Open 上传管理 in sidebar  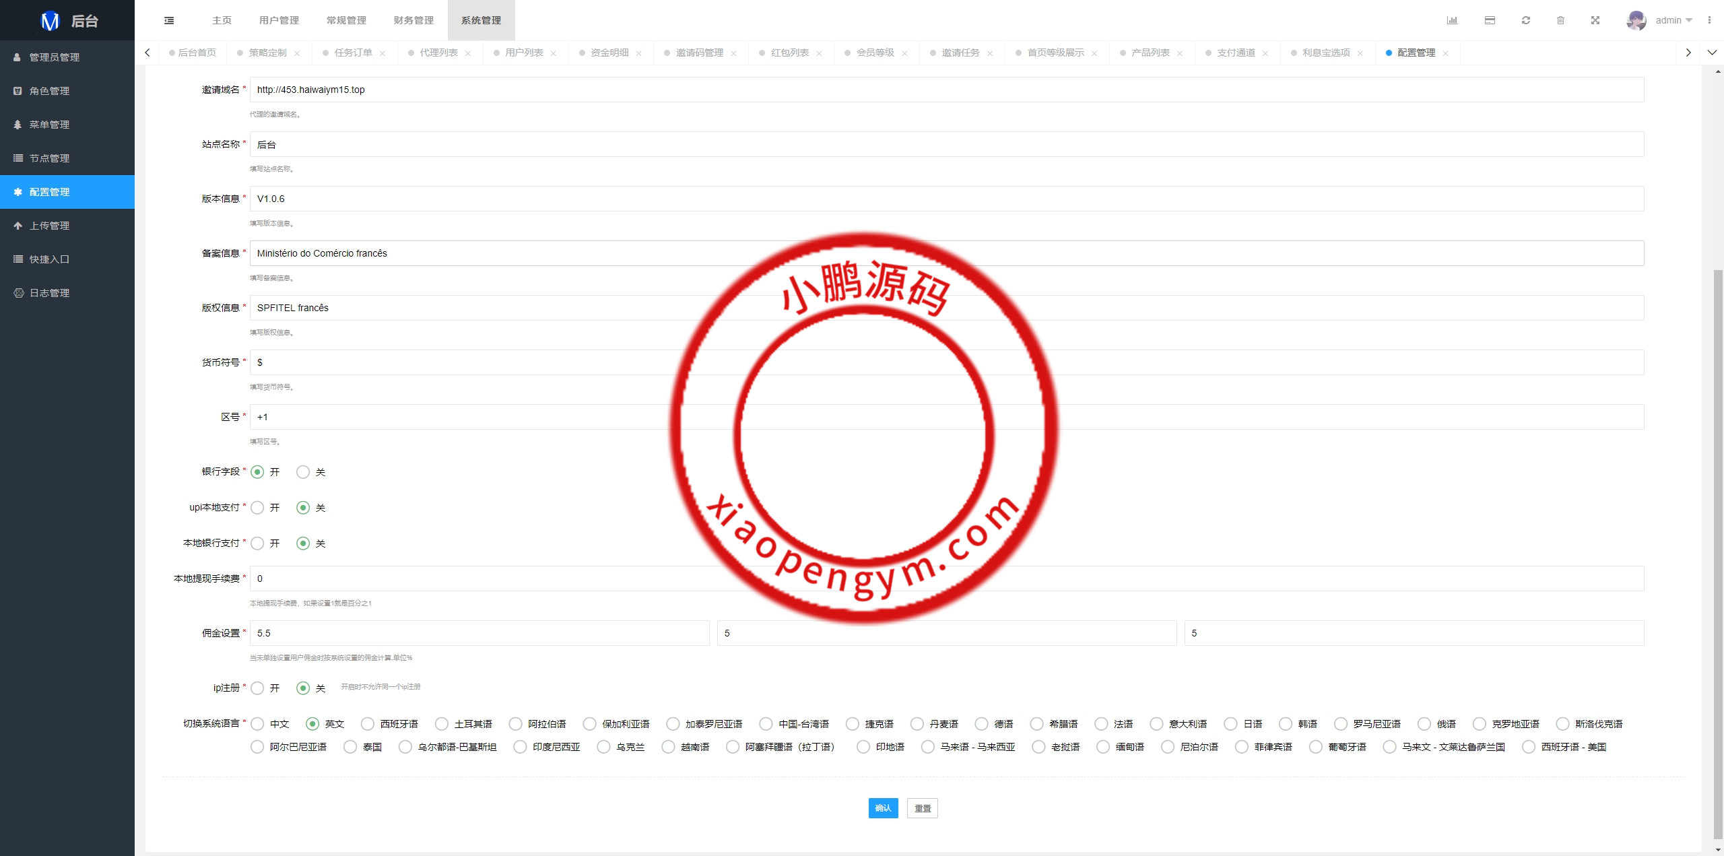point(67,226)
